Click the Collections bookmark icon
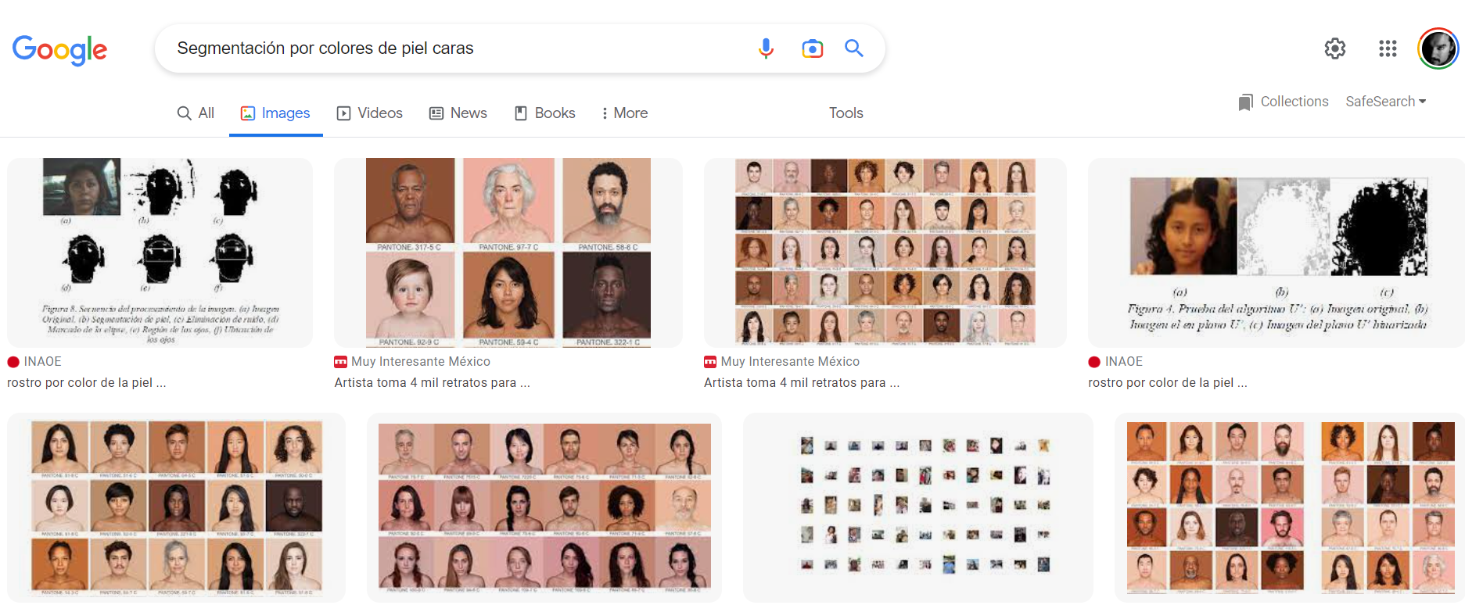1465x605 pixels. [x=1245, y=102]
